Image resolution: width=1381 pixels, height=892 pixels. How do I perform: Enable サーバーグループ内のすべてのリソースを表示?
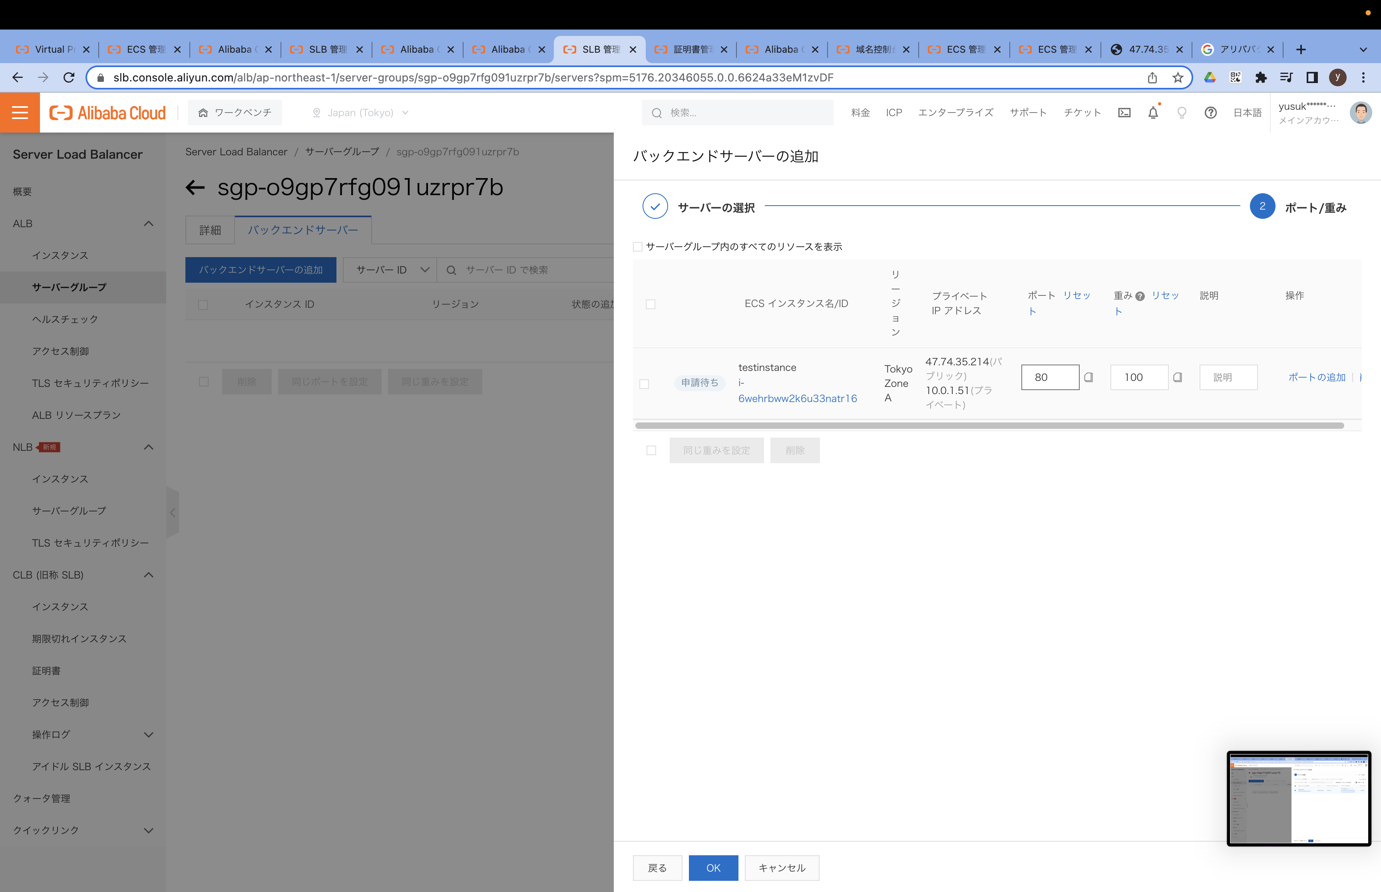click(637, 246)
